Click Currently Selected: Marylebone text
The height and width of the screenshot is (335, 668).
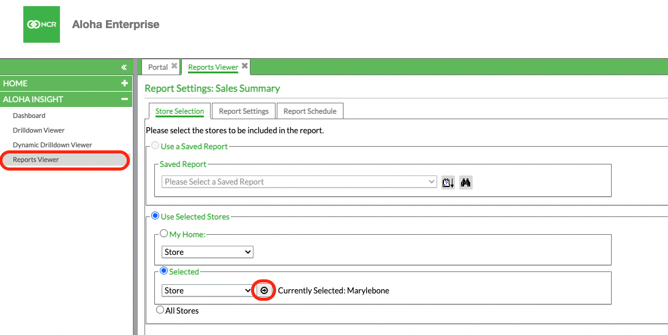[334, 291]
